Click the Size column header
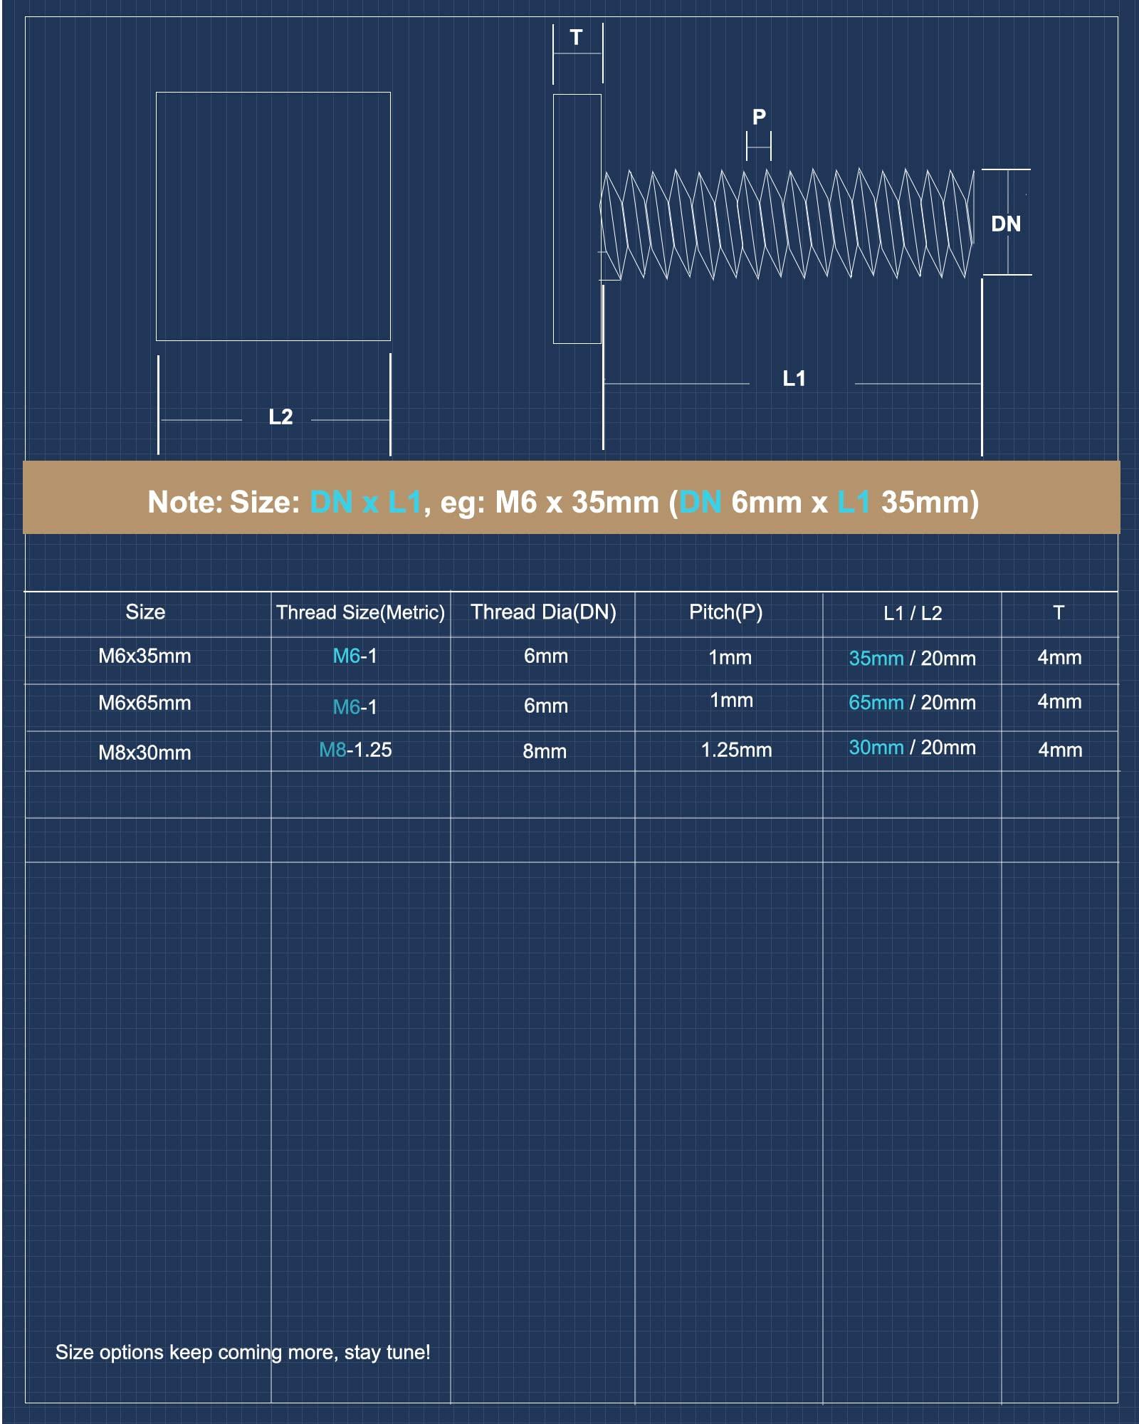 [145, 612]
